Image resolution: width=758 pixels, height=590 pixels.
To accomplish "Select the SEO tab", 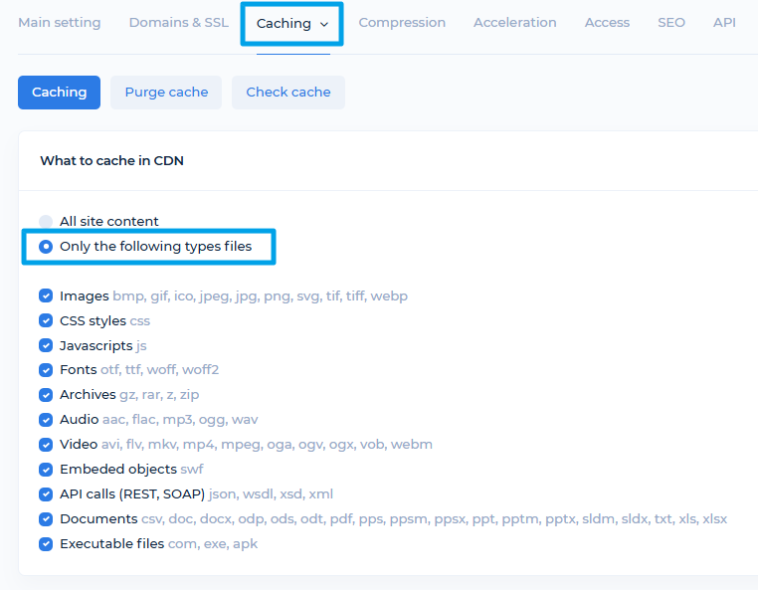I will [x=671, y=23].
